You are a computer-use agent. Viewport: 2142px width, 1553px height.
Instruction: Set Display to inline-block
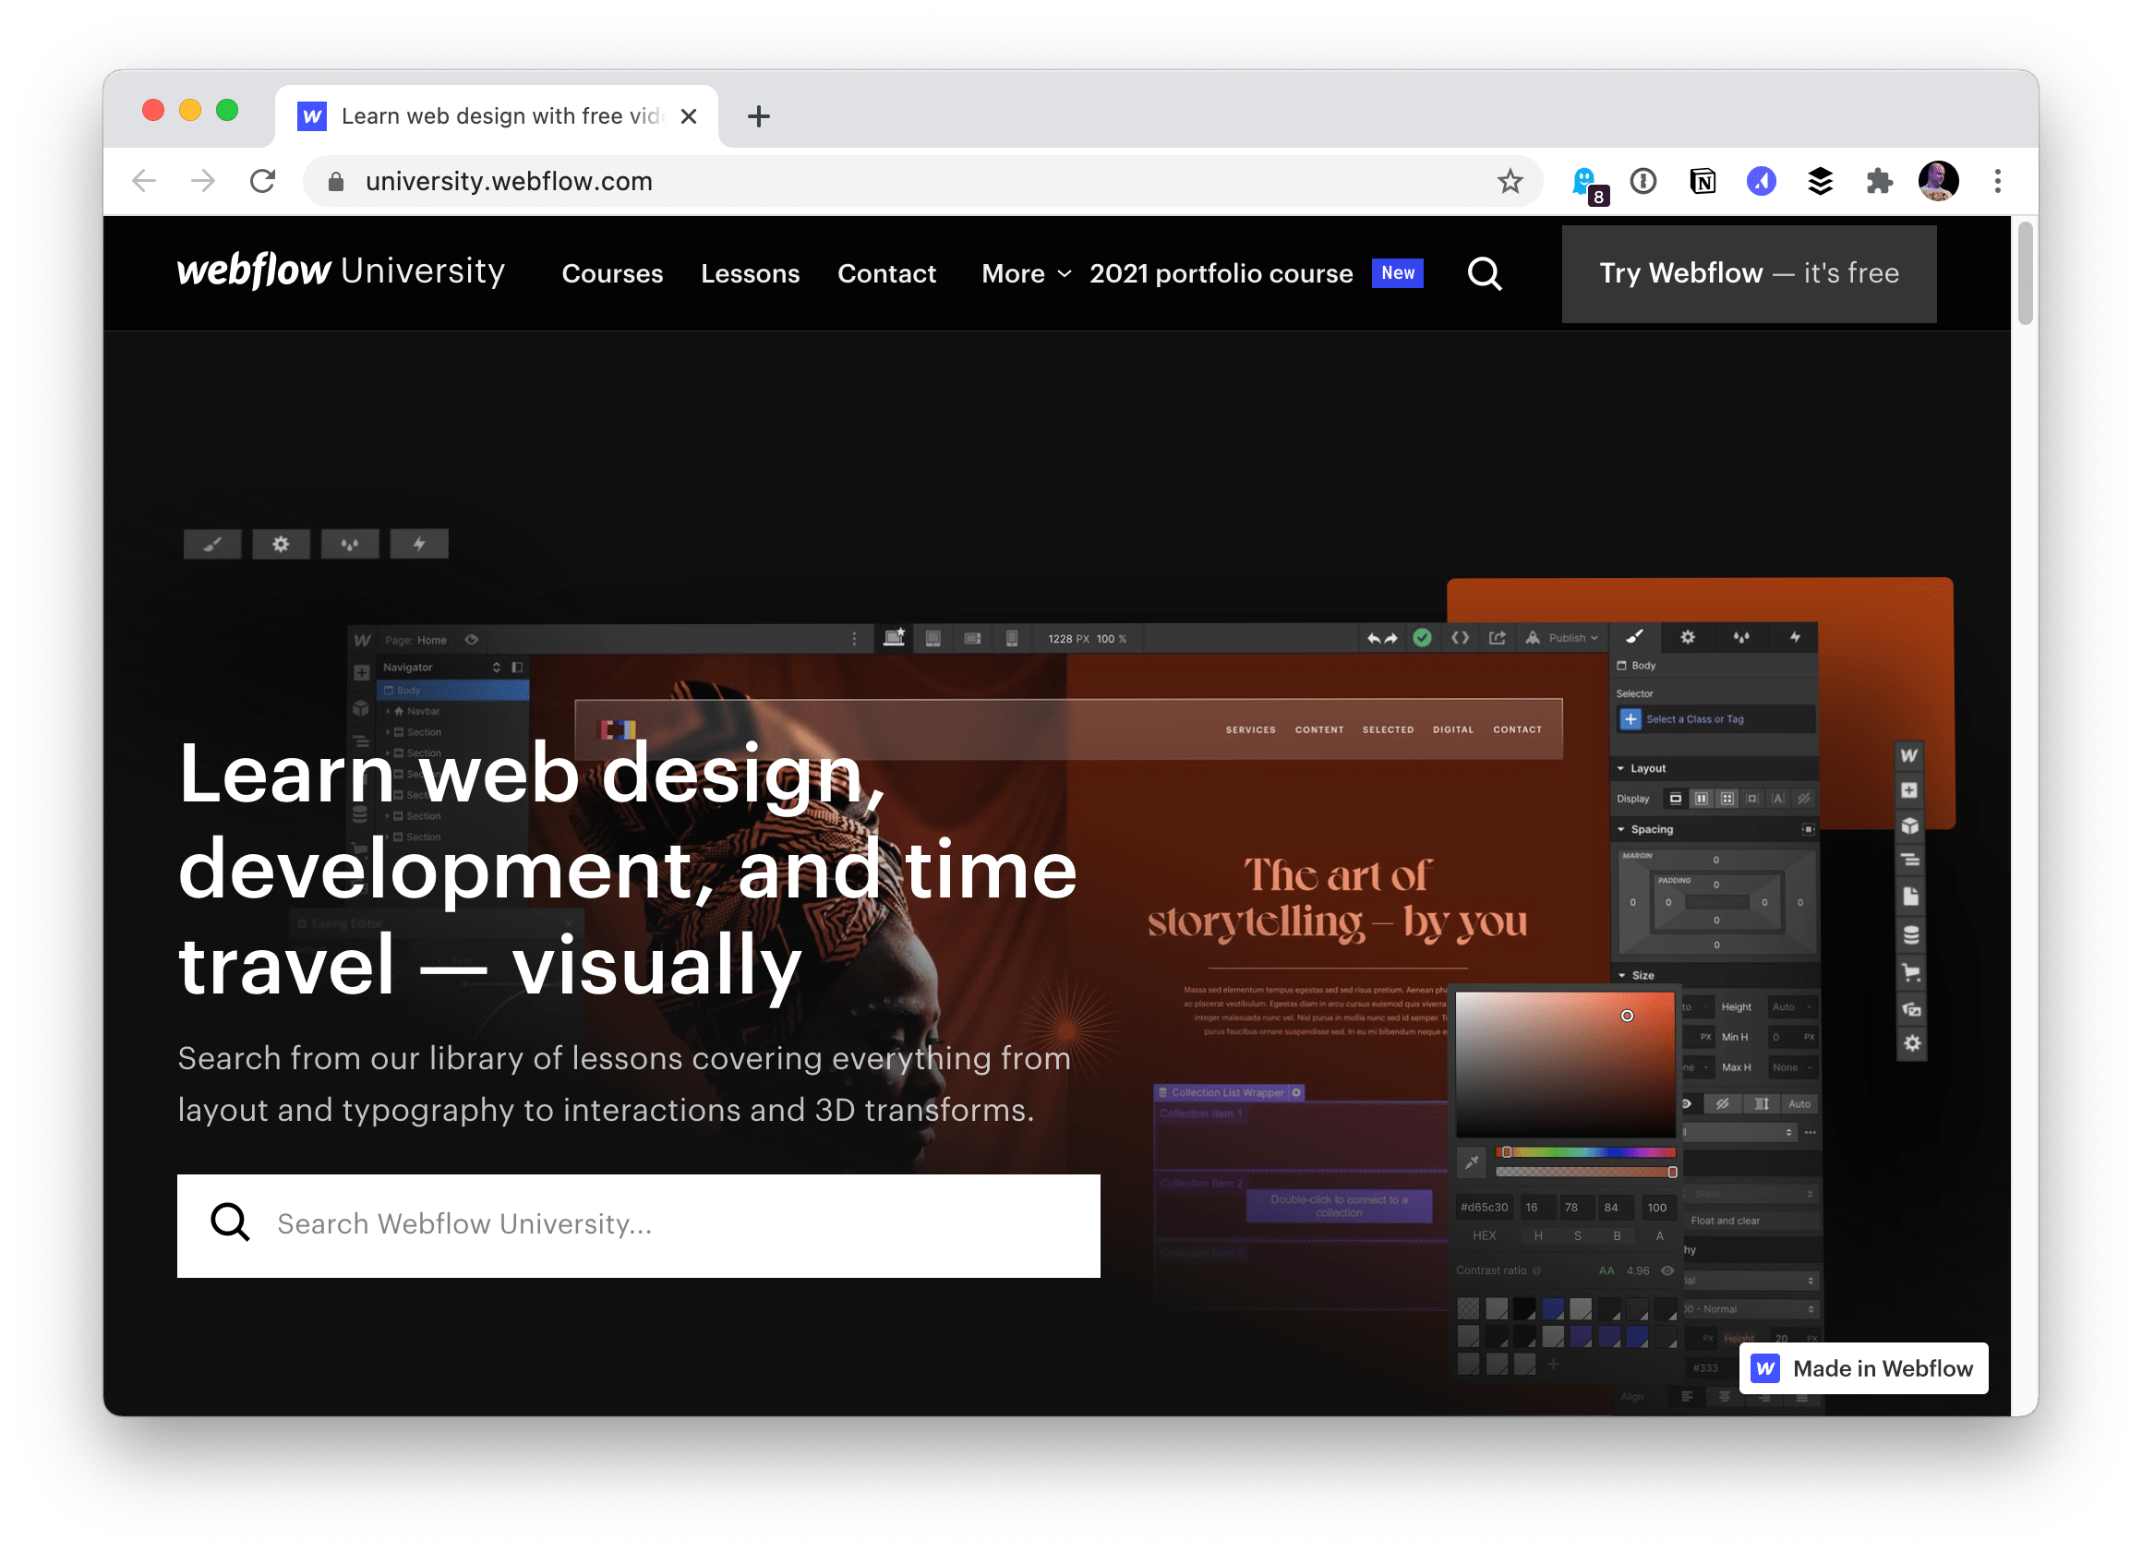point(1752,800)
